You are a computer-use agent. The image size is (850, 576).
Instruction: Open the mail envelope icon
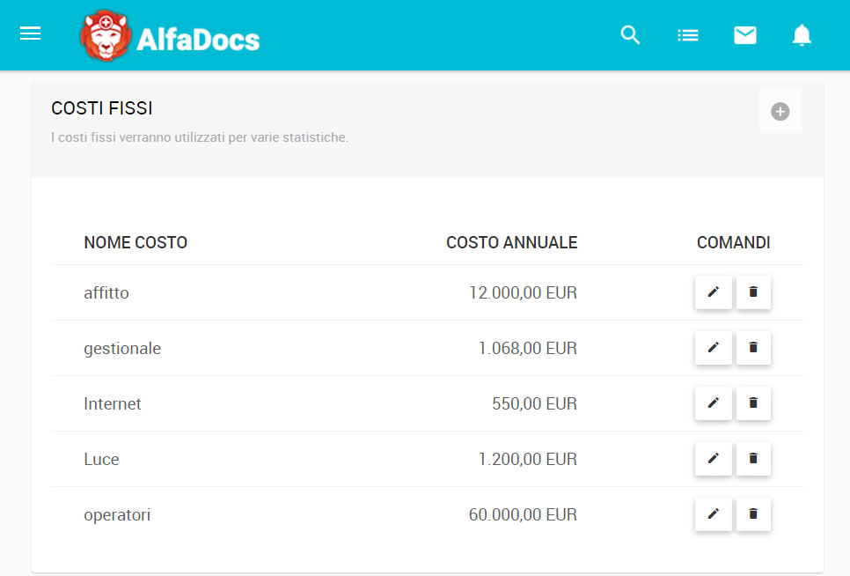[744, 35]
